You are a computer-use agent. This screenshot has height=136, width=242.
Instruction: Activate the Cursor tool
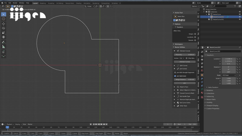click(x=4, y=19)
